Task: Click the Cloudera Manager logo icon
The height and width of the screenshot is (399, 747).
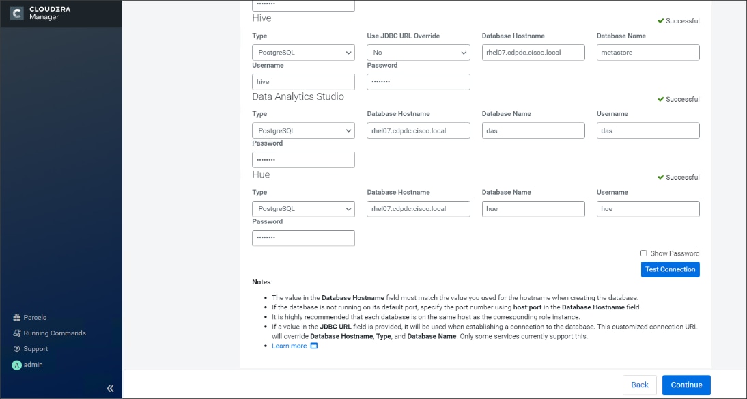Action: [16, 14]
